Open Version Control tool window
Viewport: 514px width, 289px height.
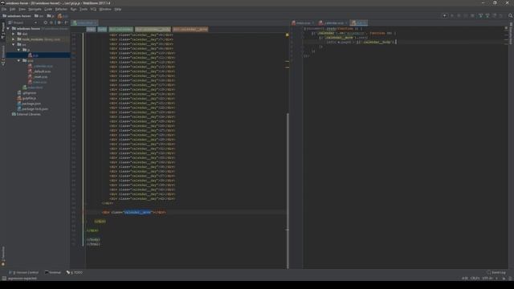24,272
